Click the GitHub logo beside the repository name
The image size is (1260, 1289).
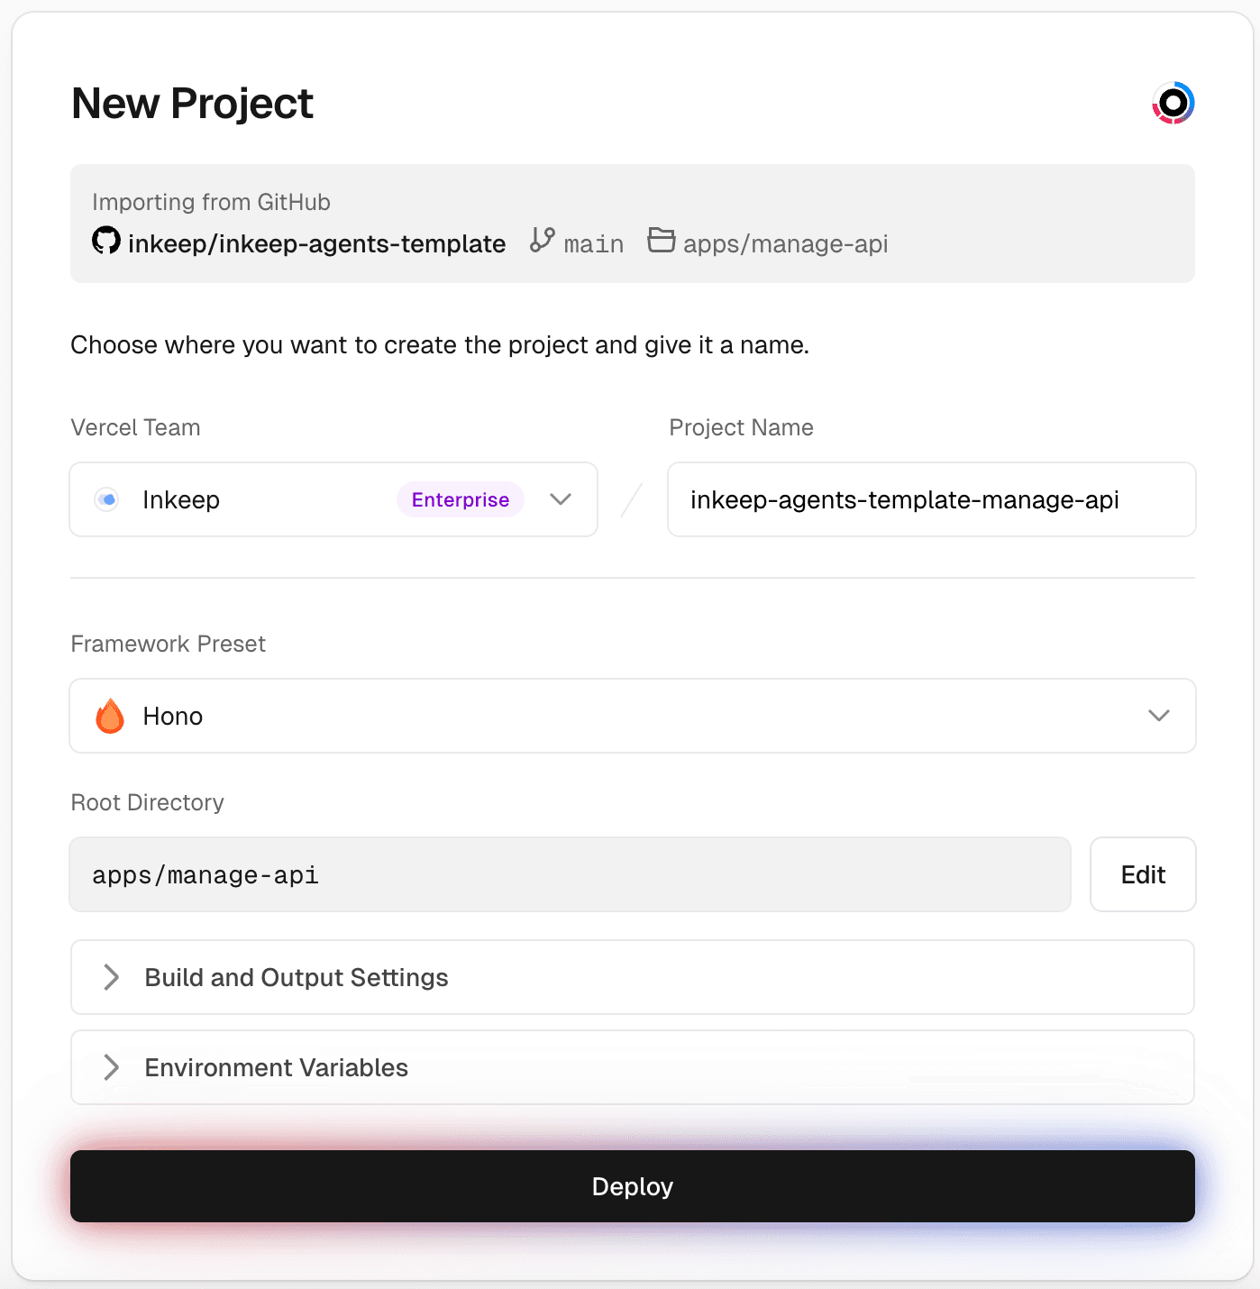point(105,241)
